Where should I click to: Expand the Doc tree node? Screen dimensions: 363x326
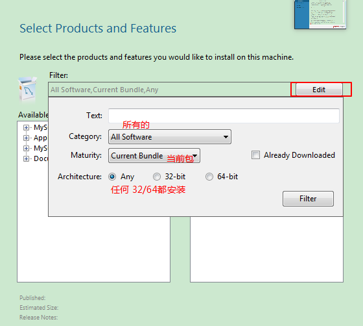click(26, 159)
